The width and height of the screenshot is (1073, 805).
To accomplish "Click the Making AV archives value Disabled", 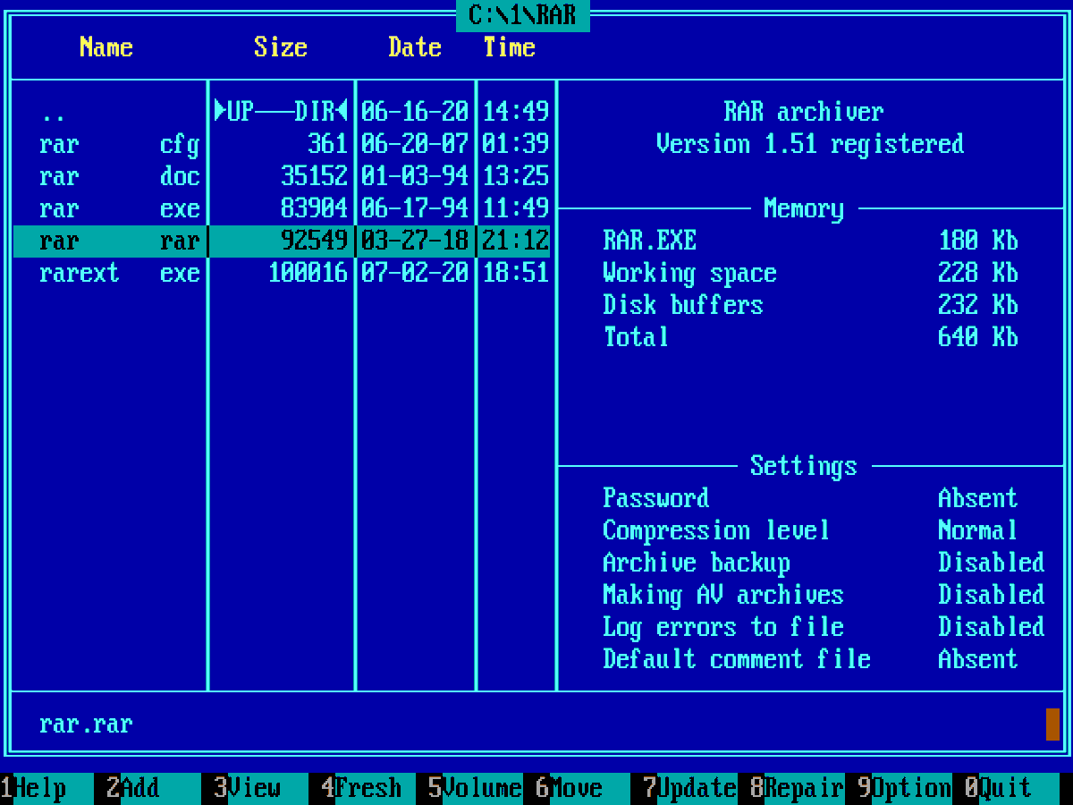I will coord(992,596).
